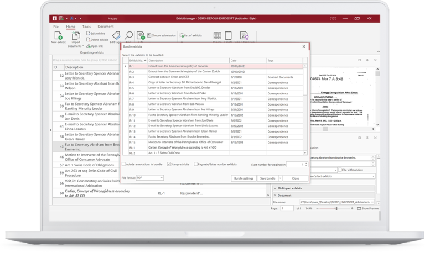Pin the lower details panel
This screenshot has width=425, height=253.
tap(367, 138)
